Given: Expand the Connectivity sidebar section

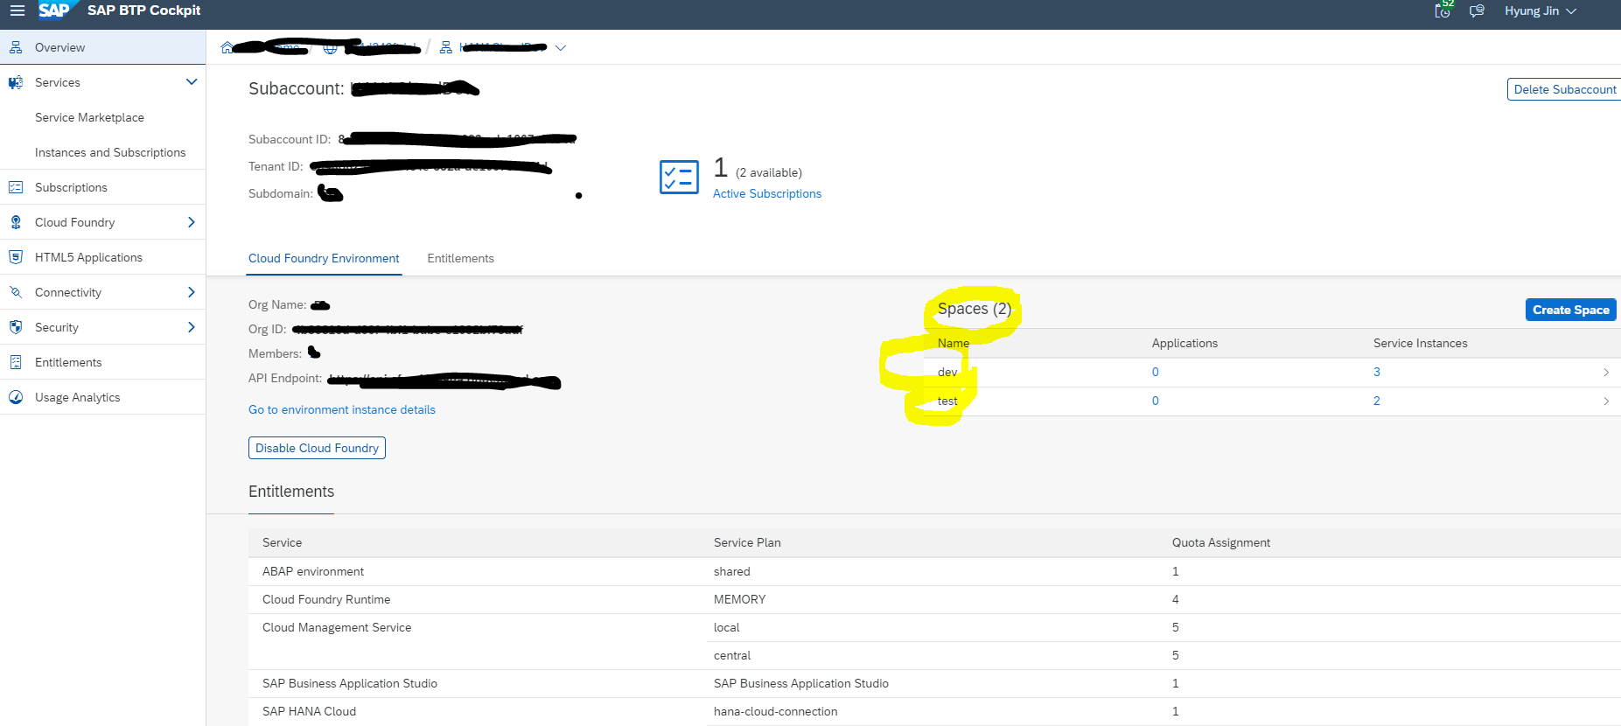Looking at the screenshot, I should click(x=192, y=292).
